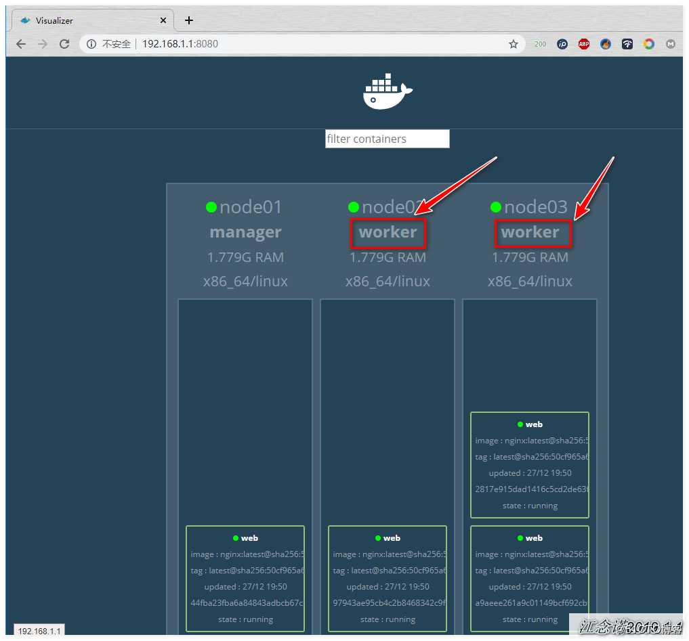Open the dark square wifi-style extension
This screenshot has width=689, height=641.
pyautogui.click(x=627, y=44)
